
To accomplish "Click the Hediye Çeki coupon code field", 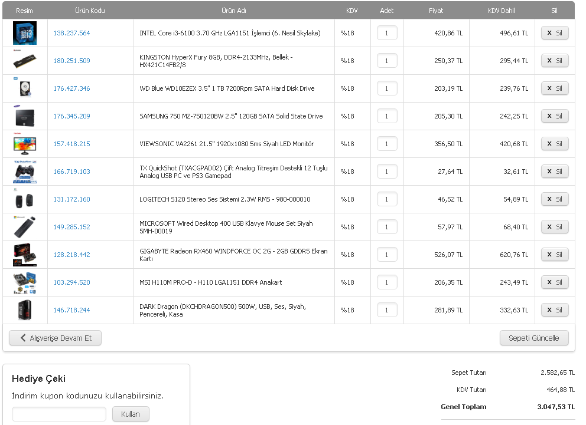I will [59, 414].
